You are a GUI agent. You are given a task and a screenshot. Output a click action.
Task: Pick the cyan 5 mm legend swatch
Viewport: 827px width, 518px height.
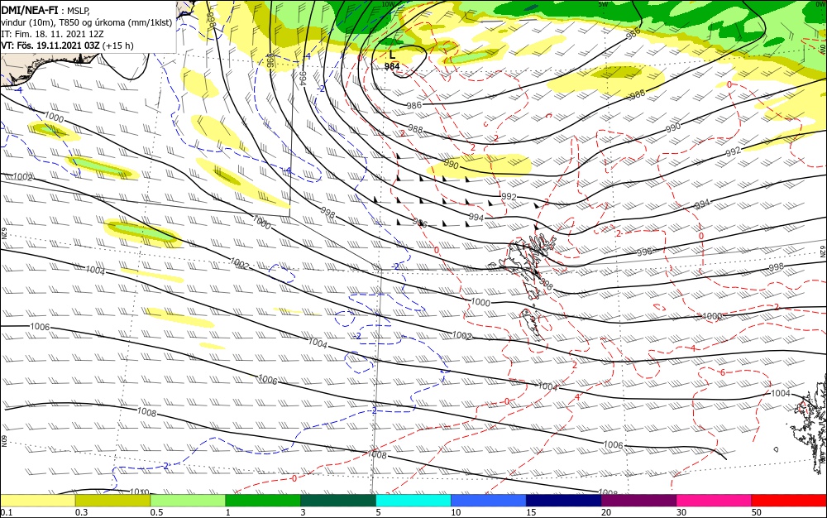pos(413,501)
